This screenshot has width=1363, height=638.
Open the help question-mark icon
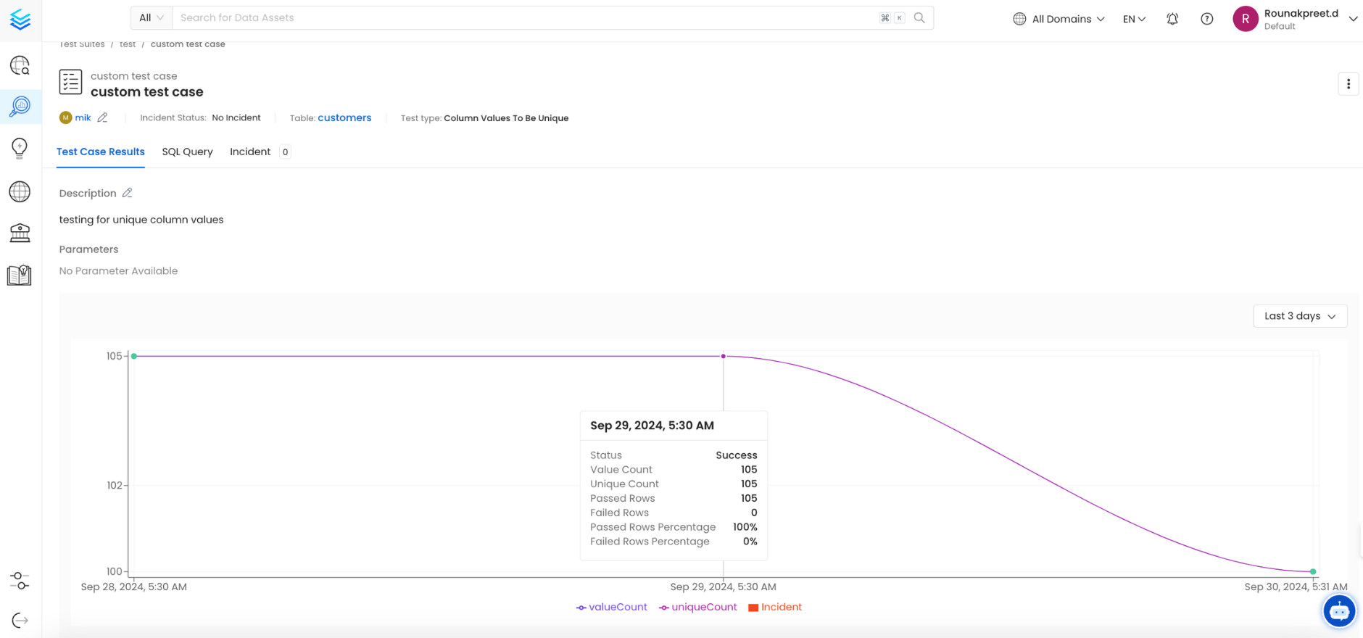coord(1207,19)
